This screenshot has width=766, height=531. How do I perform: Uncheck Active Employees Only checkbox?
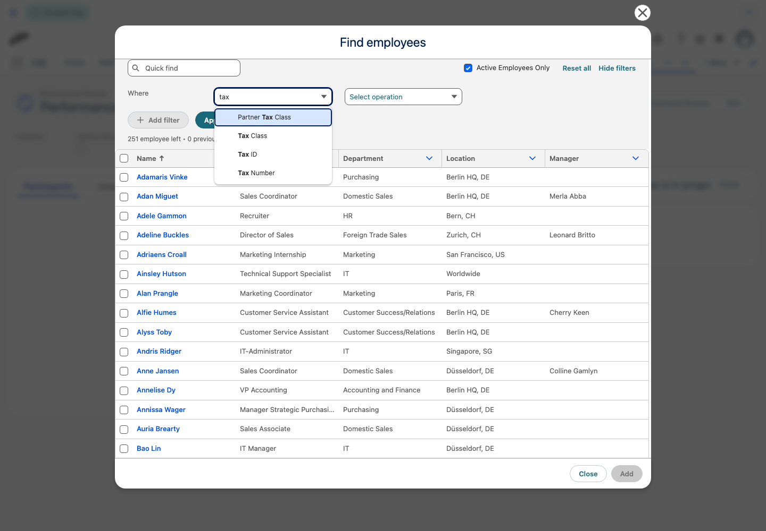coord(468,68)
